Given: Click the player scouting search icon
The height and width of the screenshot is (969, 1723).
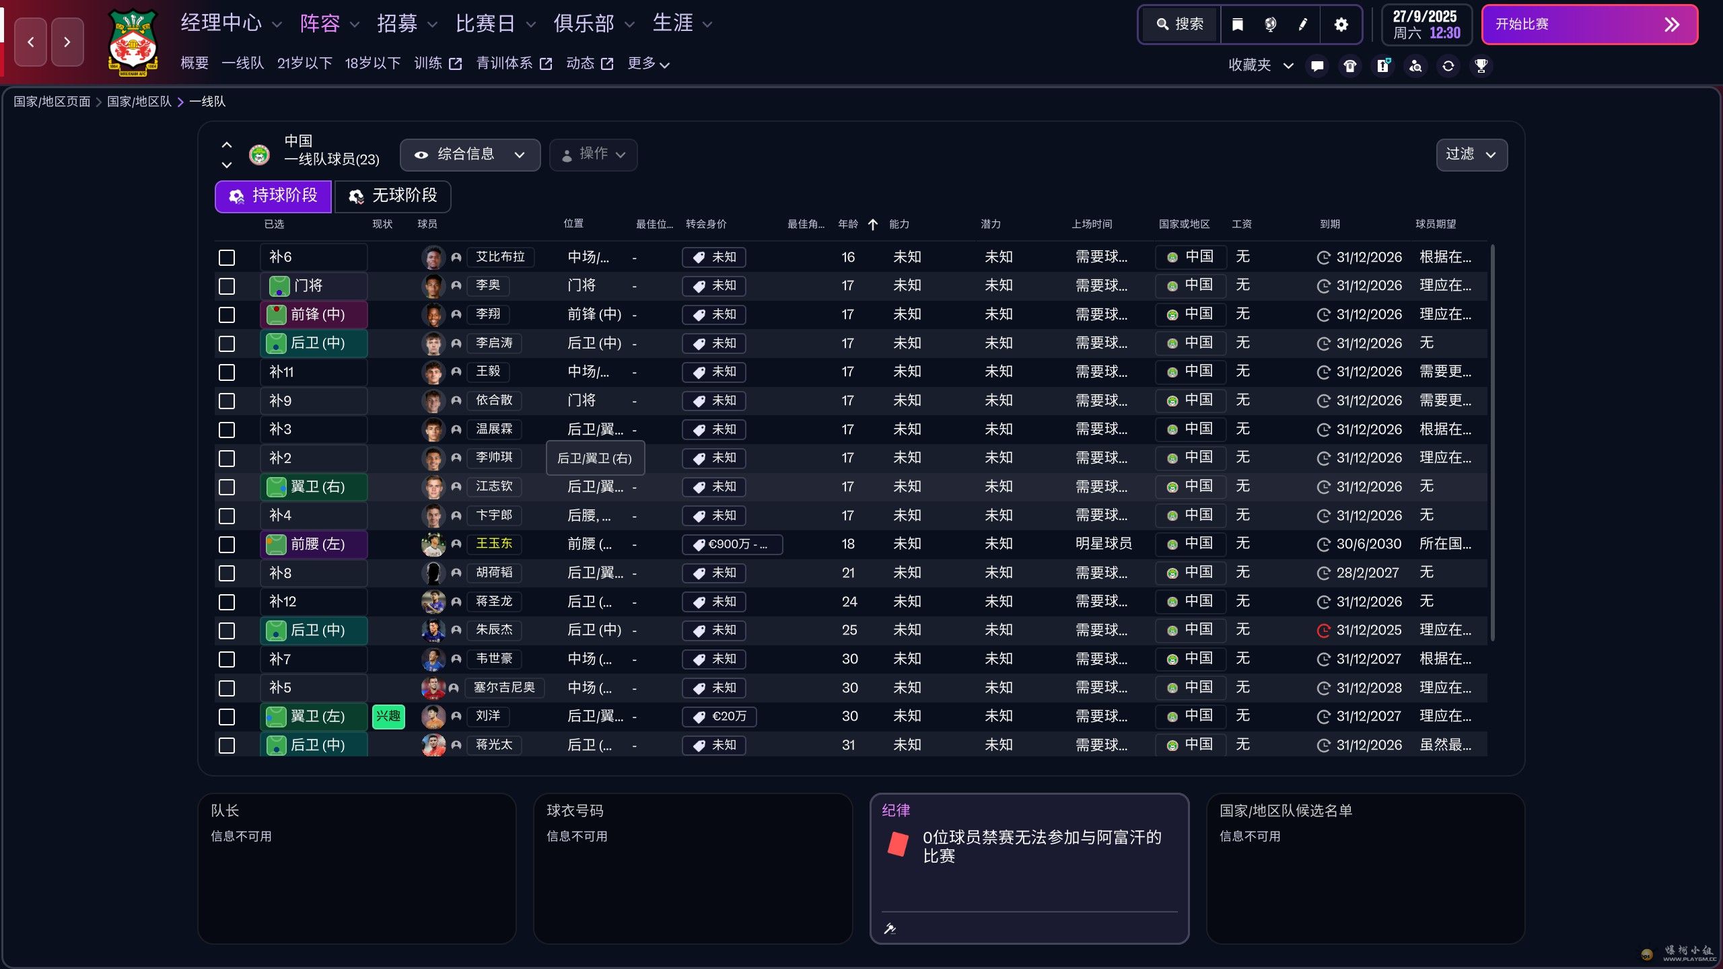Looking at the screenshot, I should 1415,65.
